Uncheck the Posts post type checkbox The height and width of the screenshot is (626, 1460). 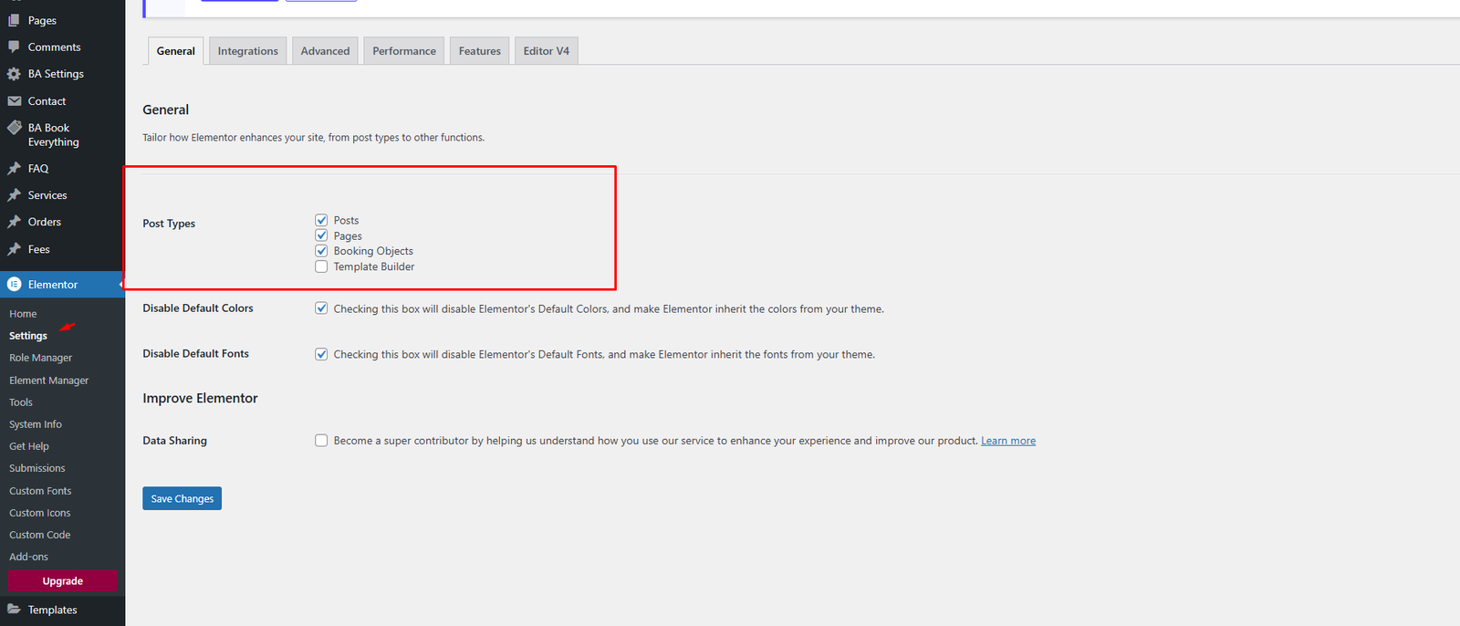click(x=321, y=220)
